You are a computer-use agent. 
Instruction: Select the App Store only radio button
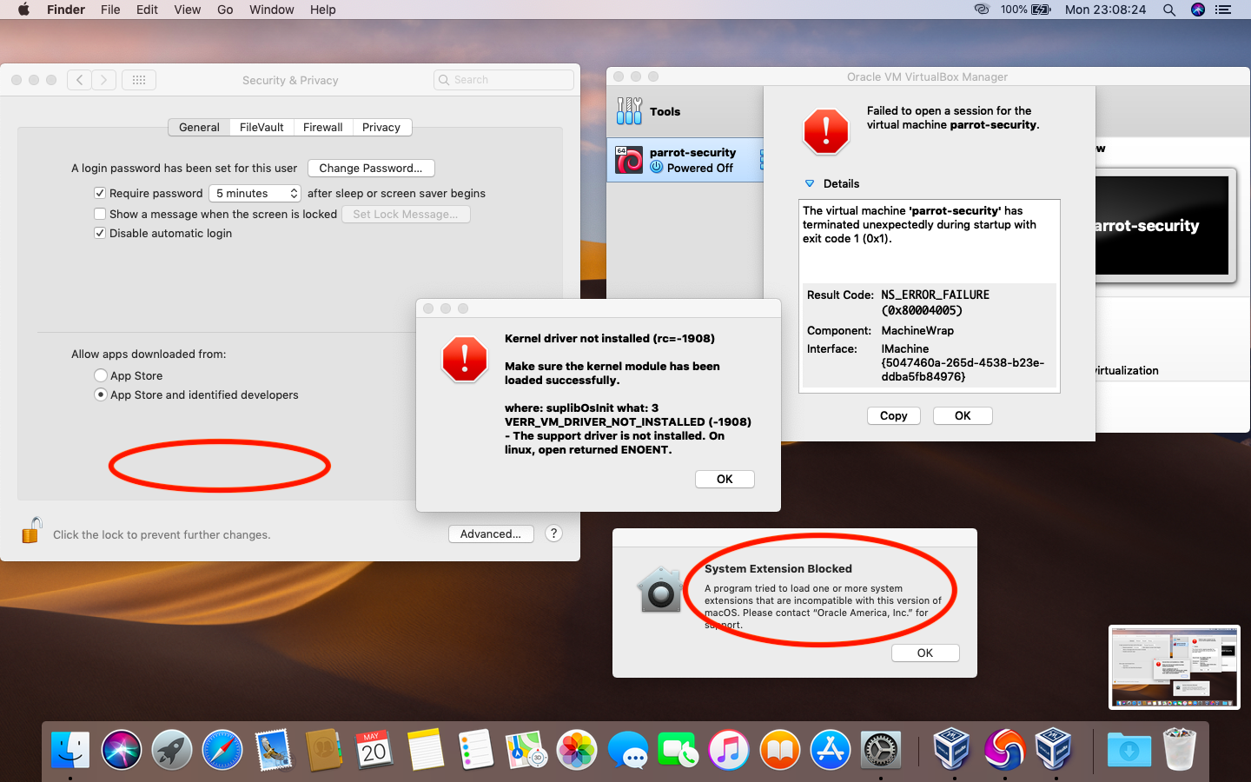[x=101, y=375]
